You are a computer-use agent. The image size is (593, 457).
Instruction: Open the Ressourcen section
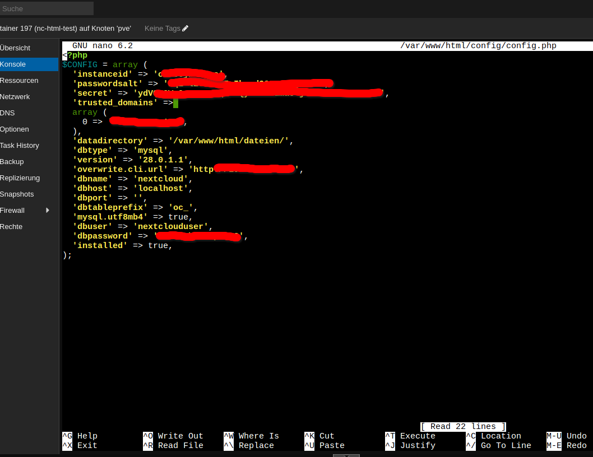tap(19, 81)
